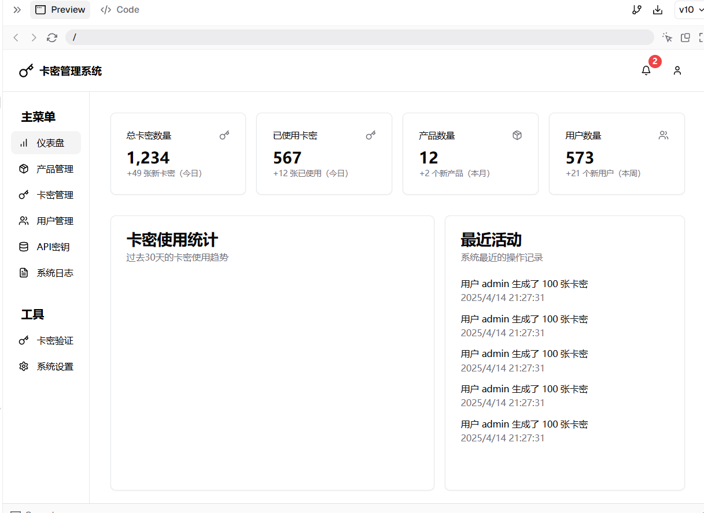Viewport: 704px width, 513px height.
Task: Open preview in new window icon
Action: (685, 38)
